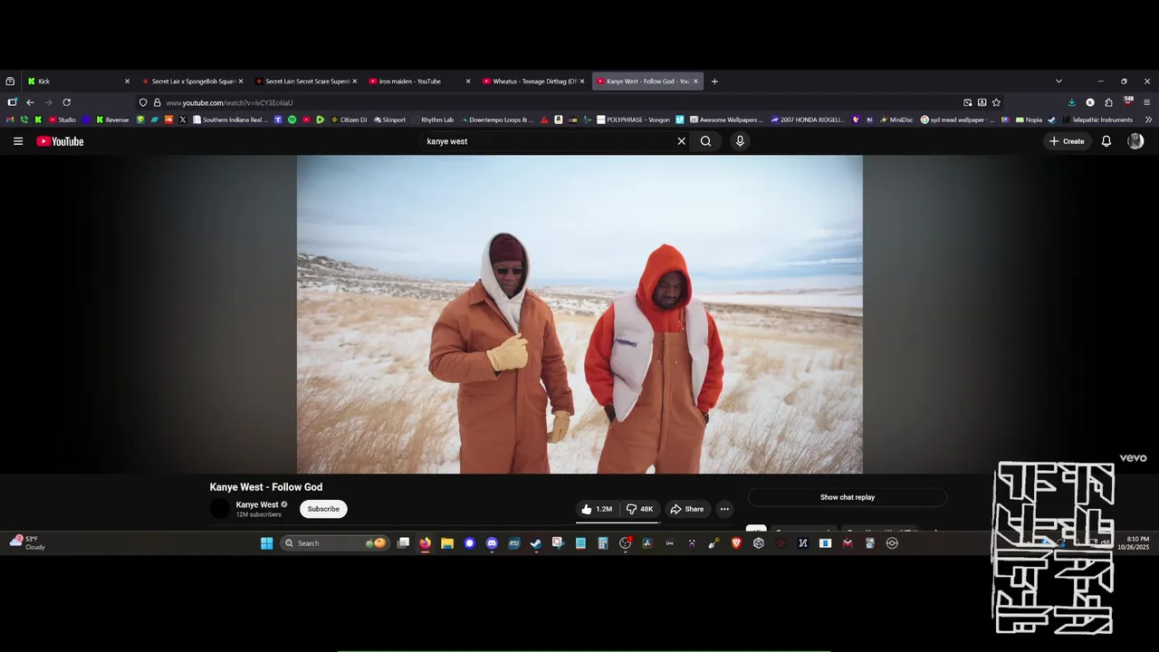
Task: Open Rhythm Lab bookmark
Action: click(433, 120)
